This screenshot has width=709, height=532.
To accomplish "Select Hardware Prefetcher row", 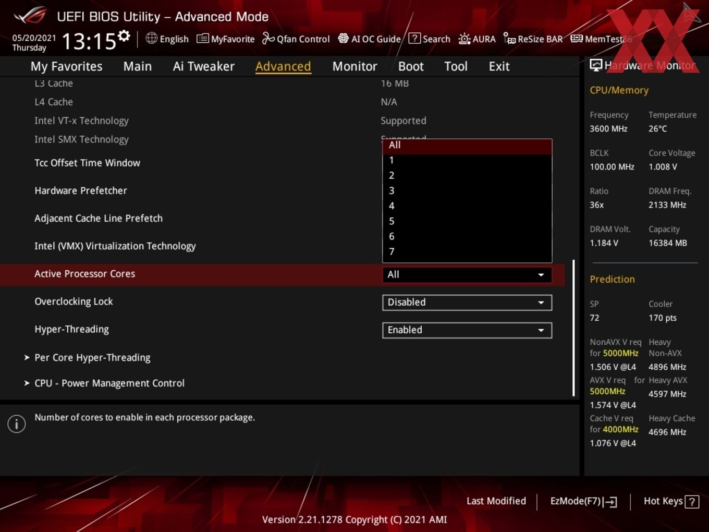I will [81, 190].
